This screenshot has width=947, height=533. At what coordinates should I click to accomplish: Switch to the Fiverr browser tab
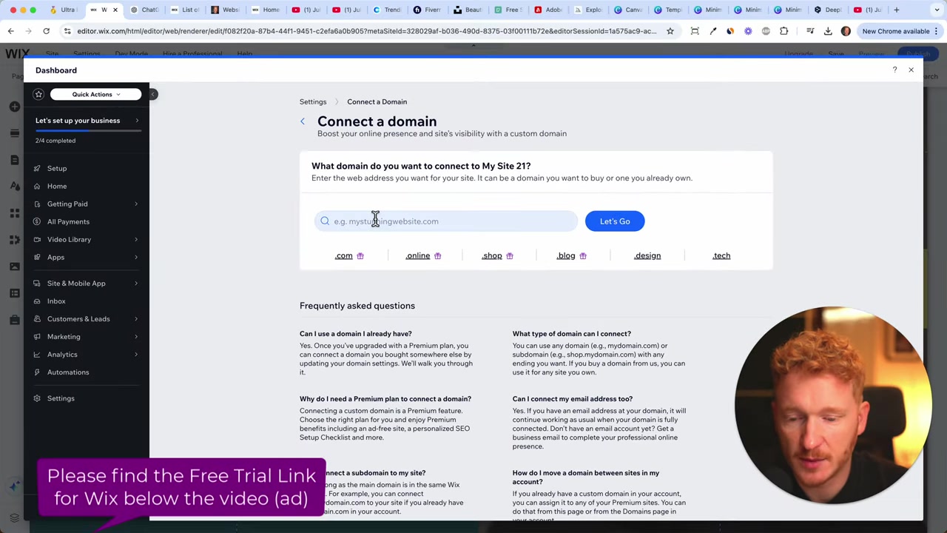point(427,10)
